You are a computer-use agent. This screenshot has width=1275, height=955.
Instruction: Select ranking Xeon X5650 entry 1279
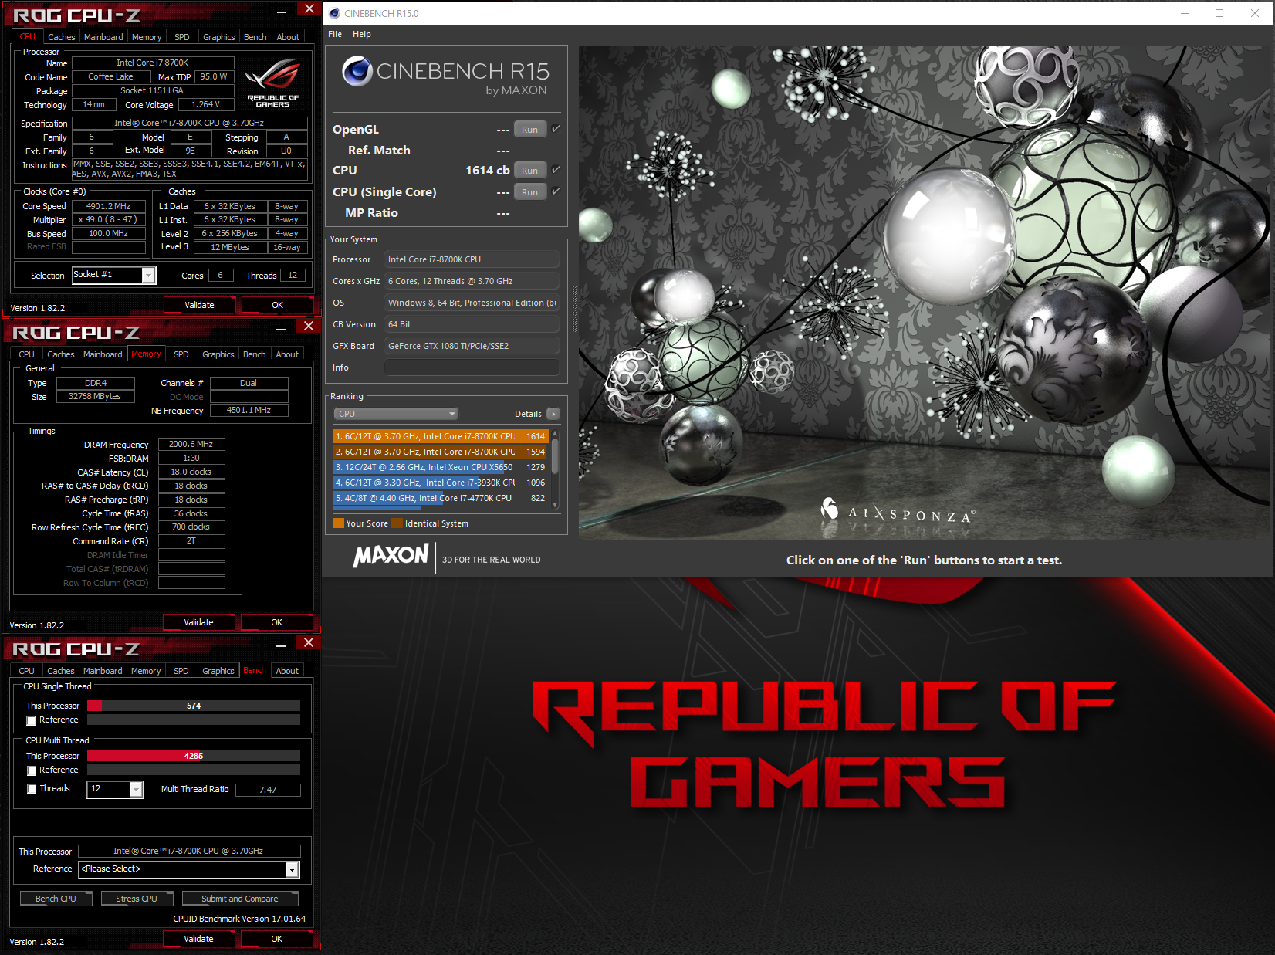click(440, 467)
